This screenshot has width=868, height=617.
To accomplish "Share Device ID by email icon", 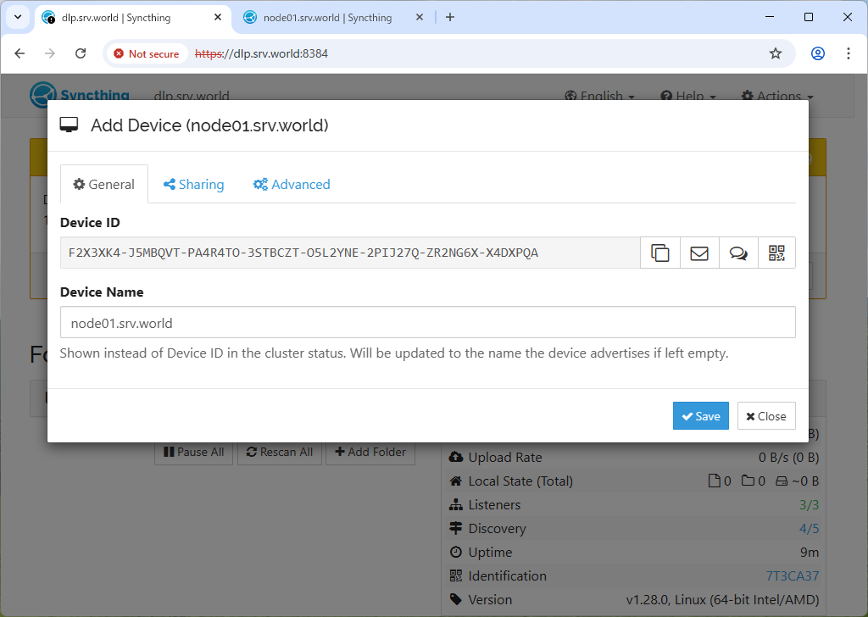I will click(x=699, y=253).
